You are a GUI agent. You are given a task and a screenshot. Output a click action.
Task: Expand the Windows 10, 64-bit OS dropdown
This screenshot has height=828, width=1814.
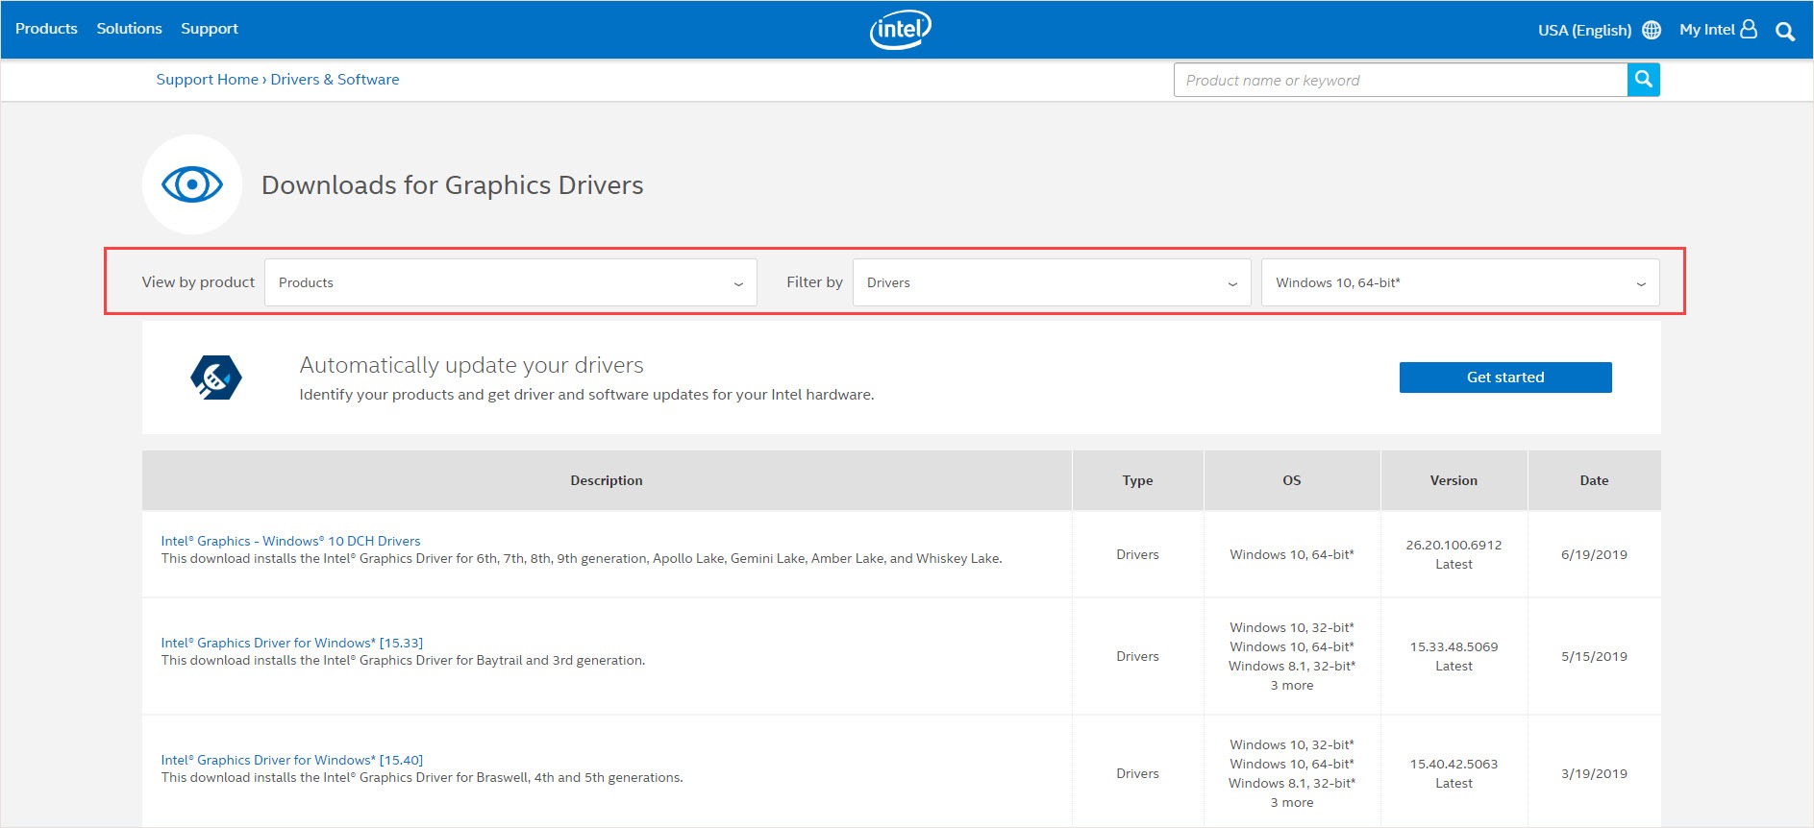click(1459, 282)
